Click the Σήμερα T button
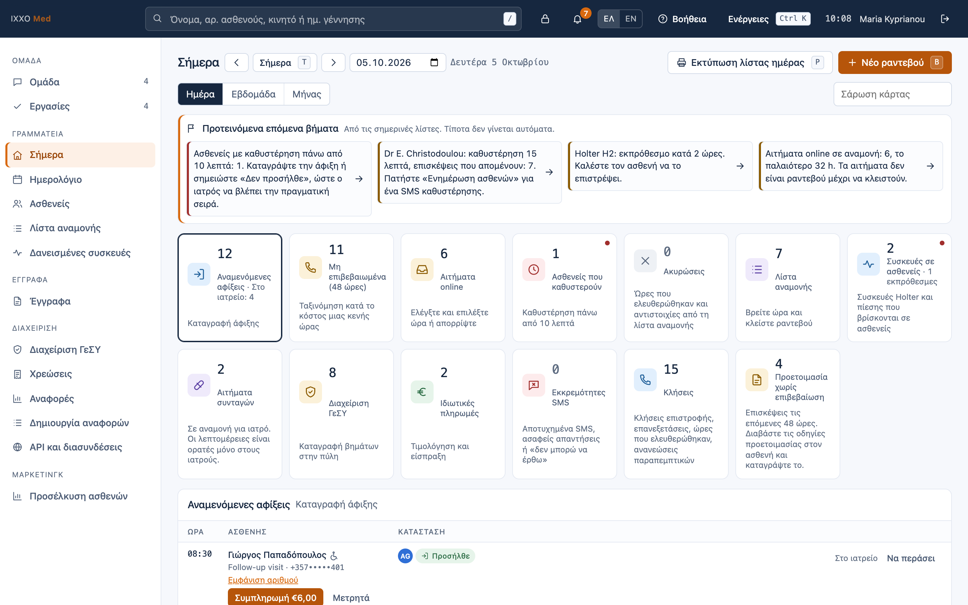 point(285,63)
